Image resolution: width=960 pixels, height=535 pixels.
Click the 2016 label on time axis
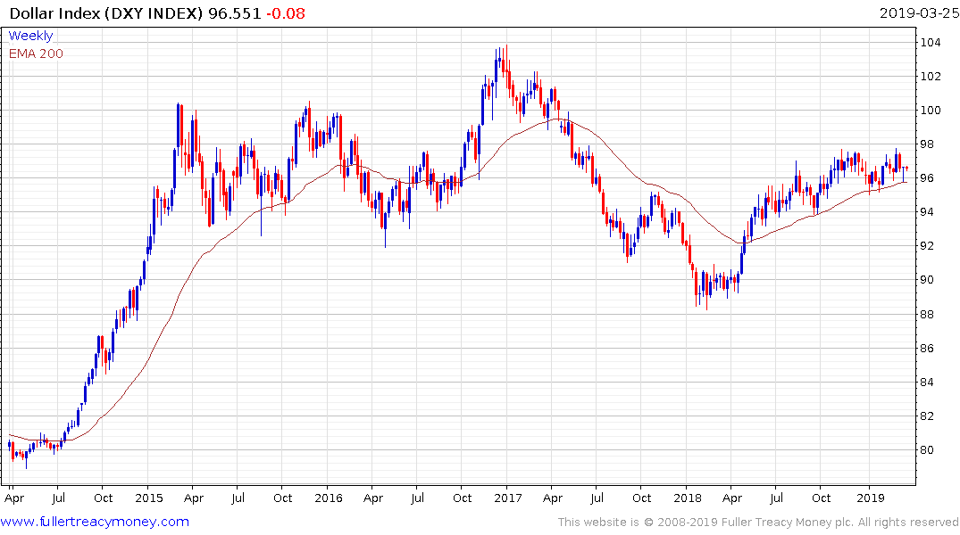[328, 498]
